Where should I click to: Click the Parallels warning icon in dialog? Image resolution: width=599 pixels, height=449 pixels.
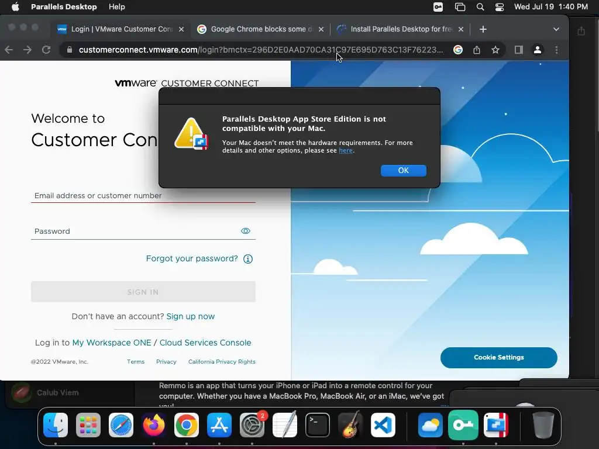[191, 134]
